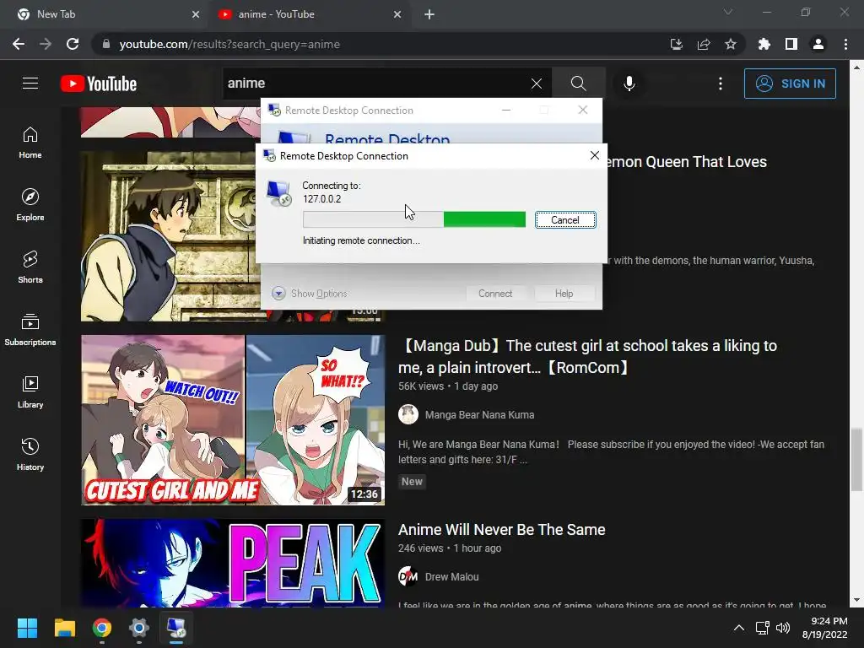864x648 pixels.
Task: Click Manga Bear Nana Kuma avatar
Action: tap(408, 414)
